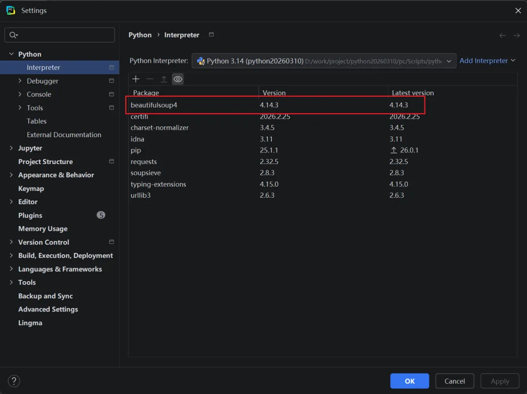Click the help question mark icon
Screen dimensions: 527x394
(14, 381)
